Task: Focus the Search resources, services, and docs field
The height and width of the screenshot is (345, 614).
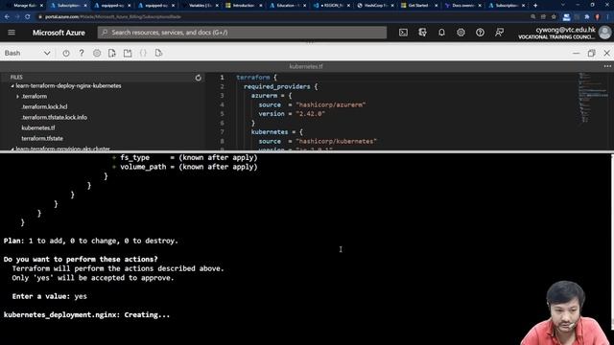Action: point(242,33)
